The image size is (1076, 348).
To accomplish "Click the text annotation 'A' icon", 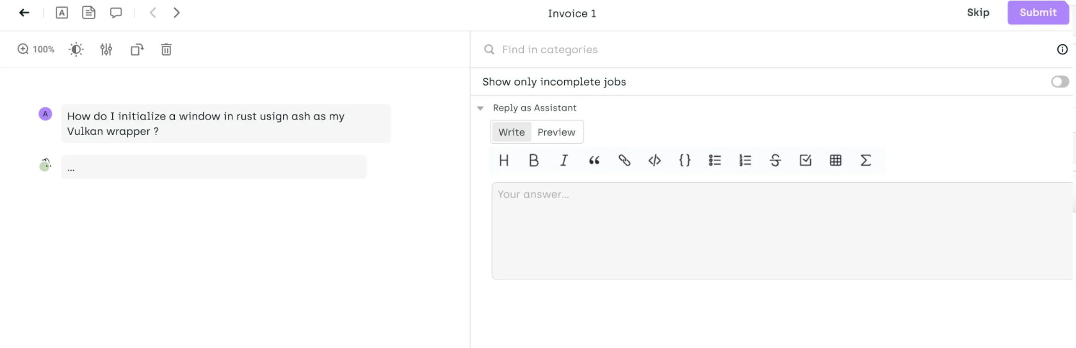I will [x=62, y=13].
